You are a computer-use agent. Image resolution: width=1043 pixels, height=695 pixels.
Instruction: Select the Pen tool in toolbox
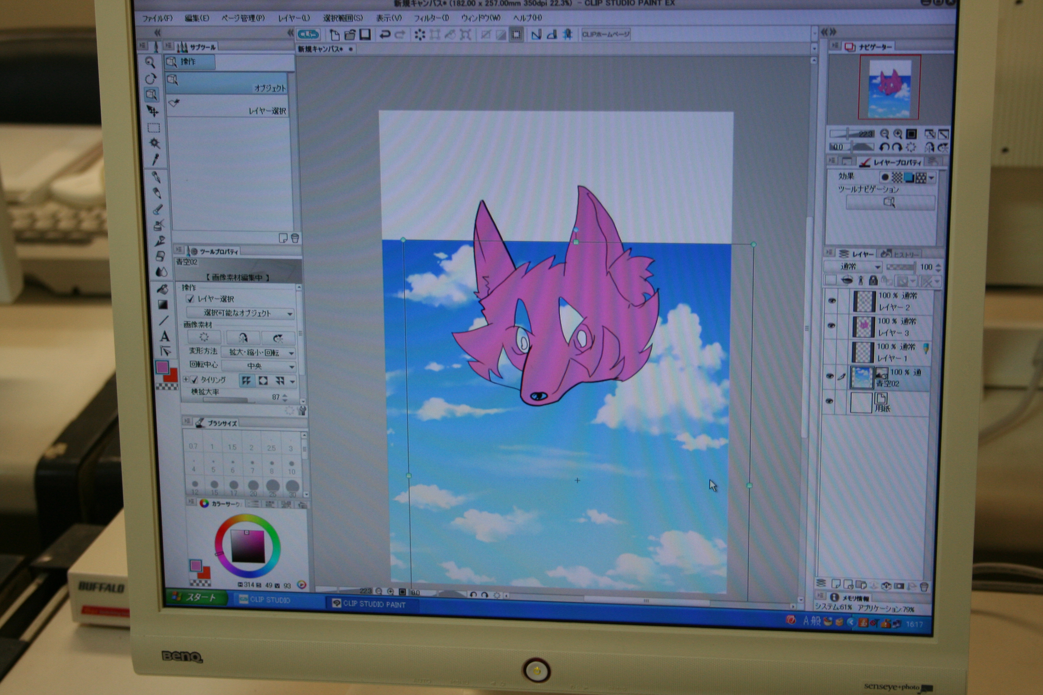coord(156,177)
